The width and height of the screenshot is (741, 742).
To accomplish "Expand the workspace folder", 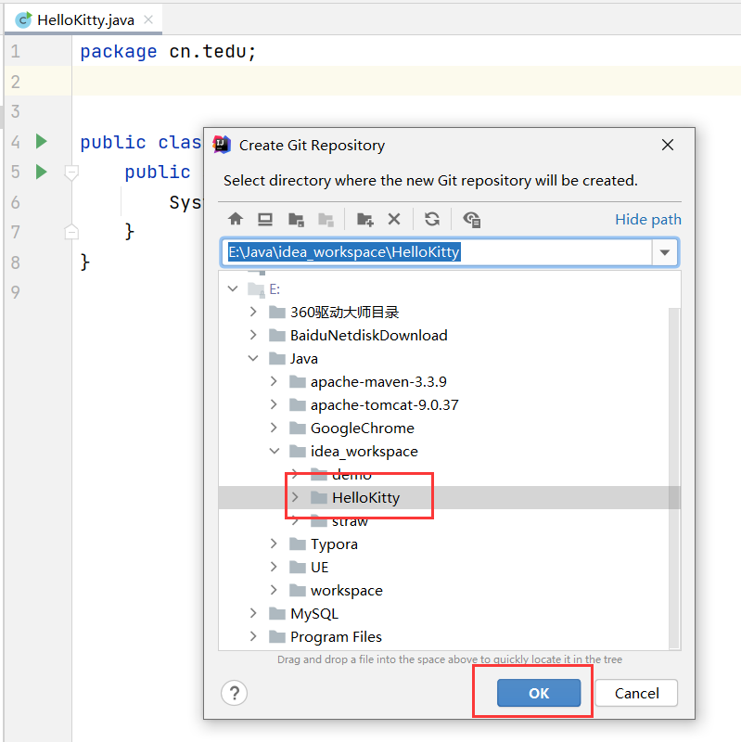I will pos(274,590).
